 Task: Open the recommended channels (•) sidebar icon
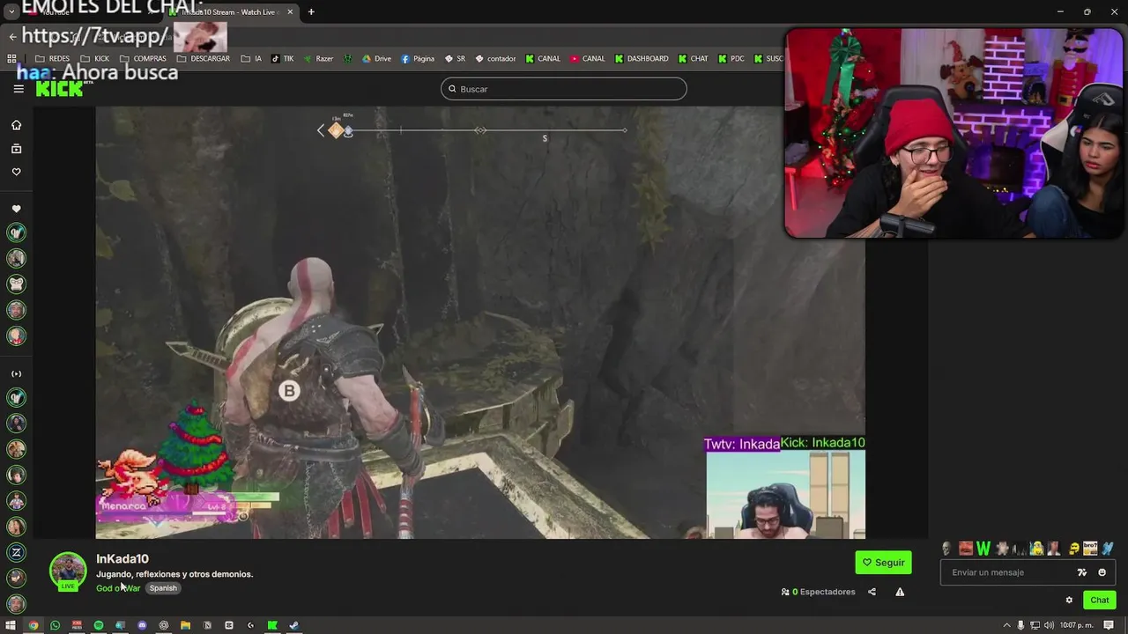pyautogui.click(x=16, y=373)
